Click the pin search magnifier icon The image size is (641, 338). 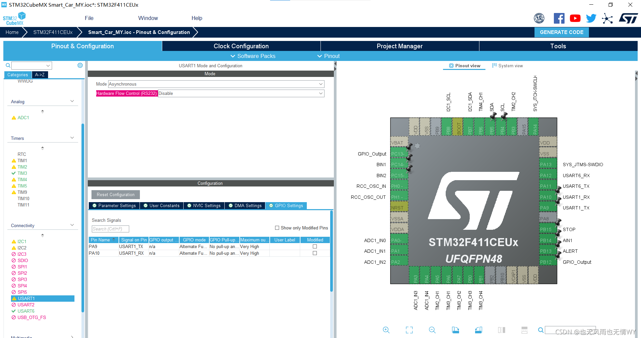(x=541, y=330)
